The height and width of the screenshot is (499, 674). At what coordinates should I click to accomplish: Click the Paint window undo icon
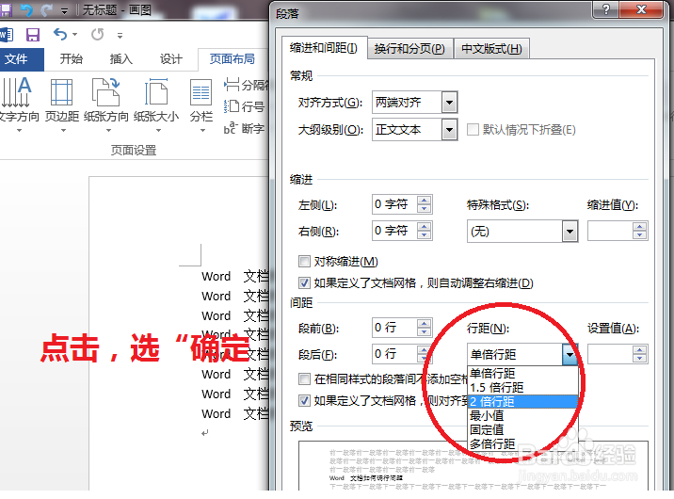[26, 9]
